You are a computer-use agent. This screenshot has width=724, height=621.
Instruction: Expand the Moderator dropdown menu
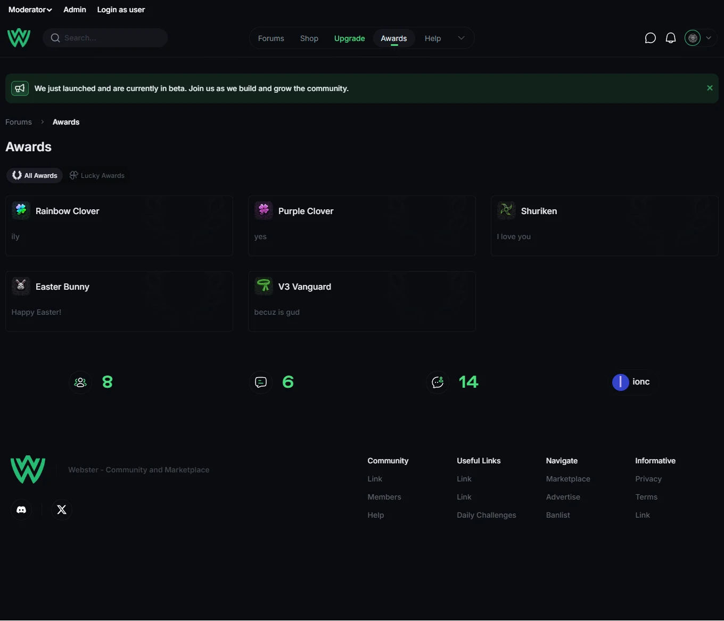point(30,10)
